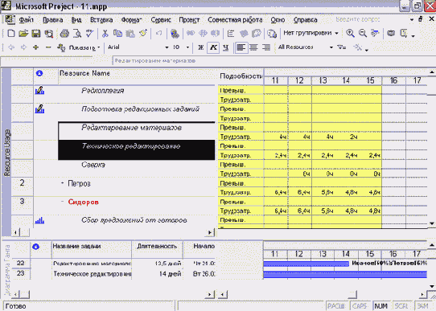Toggle italic formatting К button

213,47
